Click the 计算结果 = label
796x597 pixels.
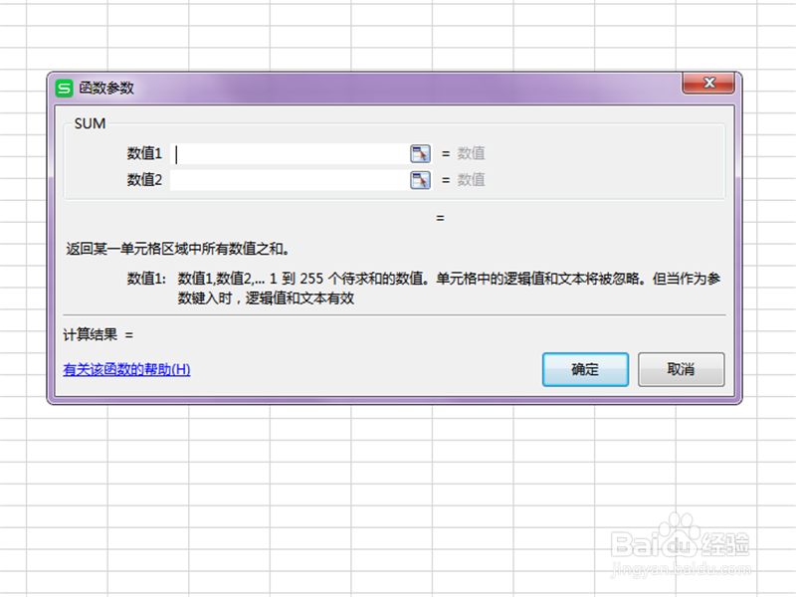click(98, 335)
